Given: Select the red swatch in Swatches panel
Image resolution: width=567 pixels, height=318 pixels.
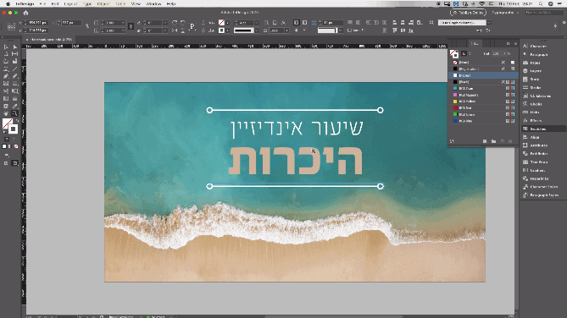Looking at the screenshot, I should pyautogui.click(x=482, y=108).
